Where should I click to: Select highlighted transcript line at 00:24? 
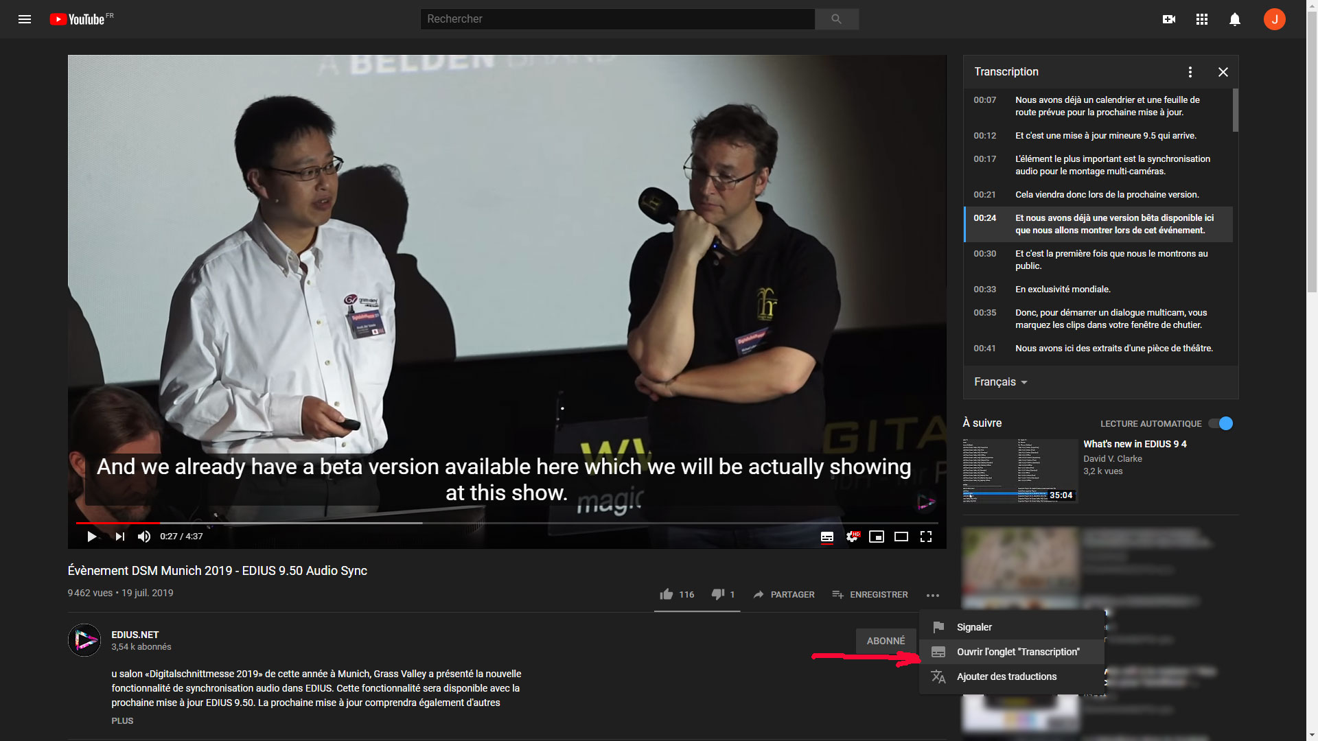click(1098, 224)
